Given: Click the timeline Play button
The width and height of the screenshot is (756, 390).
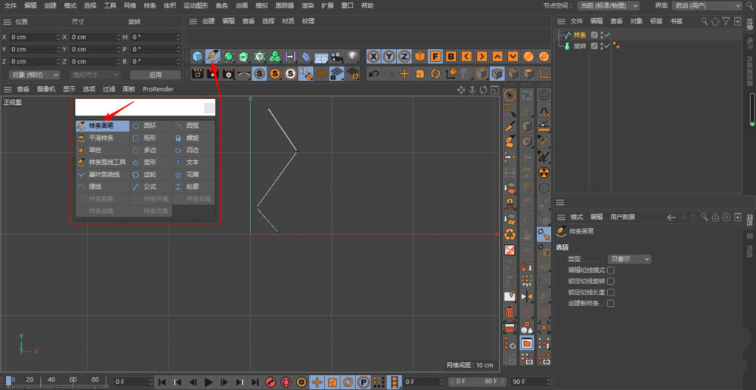Looking at the screenshot, I should (x=209, y=382).
